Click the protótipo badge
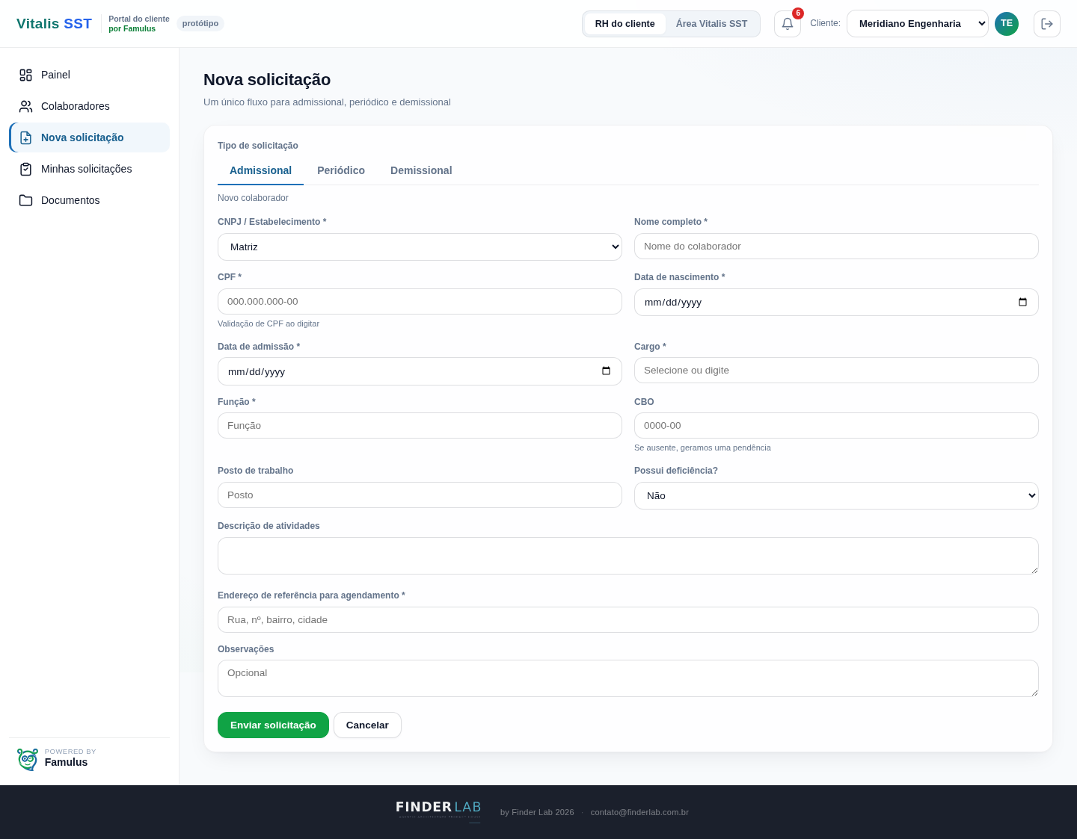The image size is (1077, 839). tap(200, 24)
